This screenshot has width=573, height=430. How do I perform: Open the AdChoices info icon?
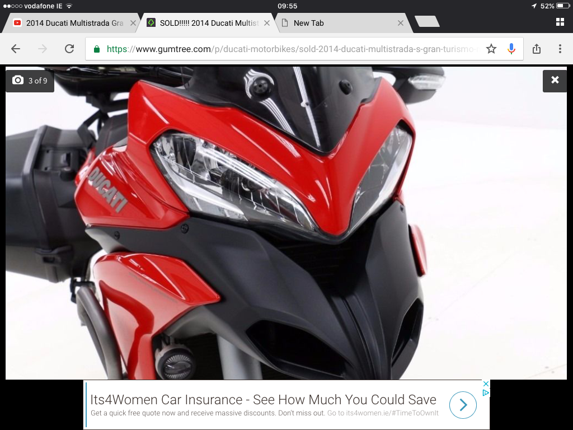pos(486,392)
